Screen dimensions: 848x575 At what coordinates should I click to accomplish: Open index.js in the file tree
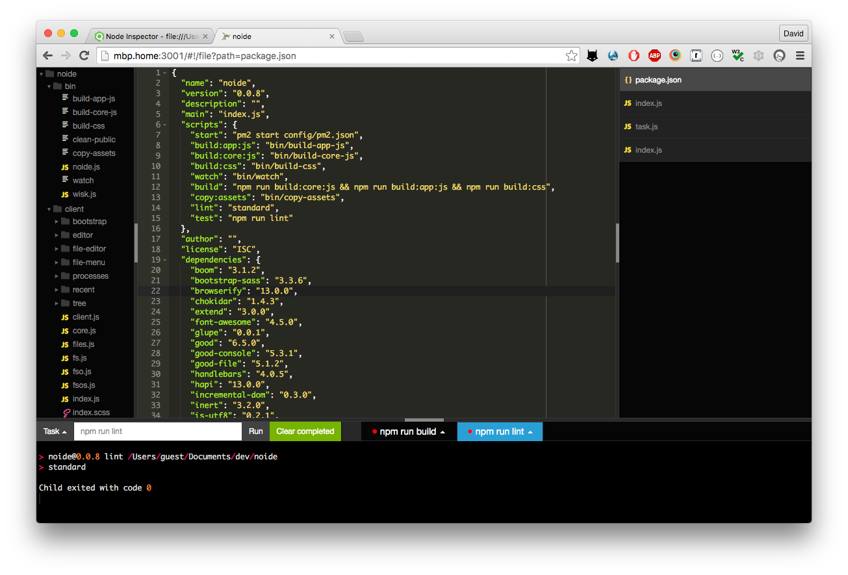pyautogui.click(x=86, y=399)
